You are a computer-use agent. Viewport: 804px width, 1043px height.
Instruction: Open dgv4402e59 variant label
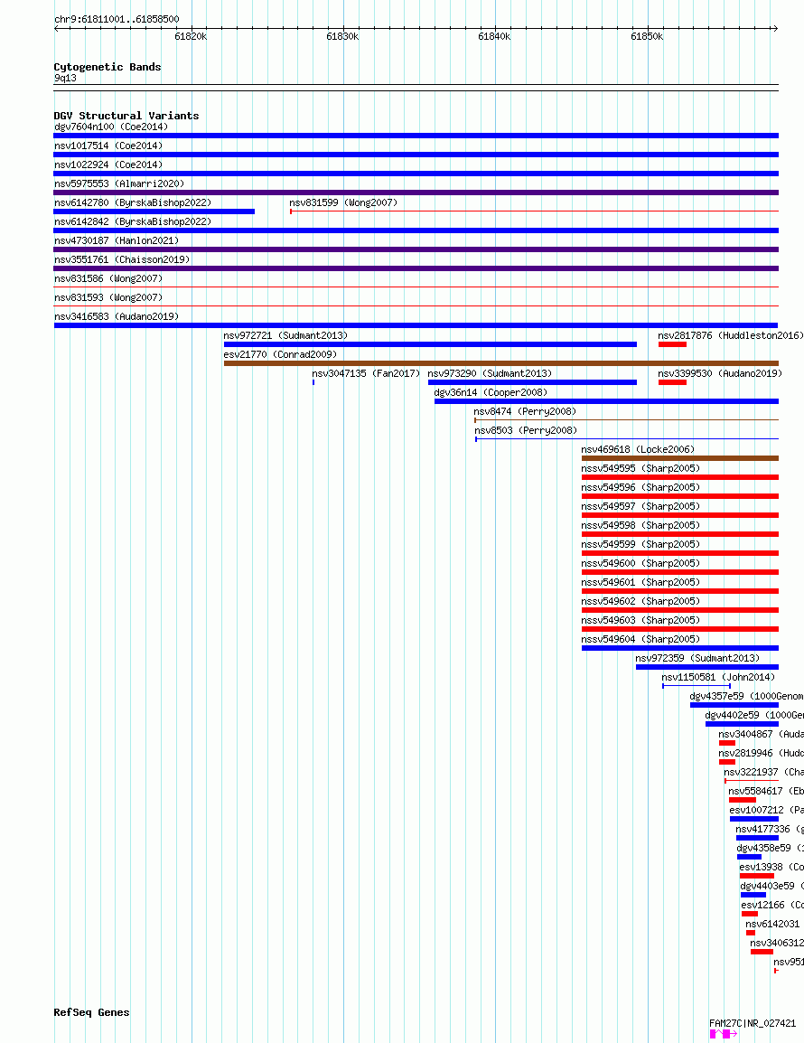pos(754,715)
